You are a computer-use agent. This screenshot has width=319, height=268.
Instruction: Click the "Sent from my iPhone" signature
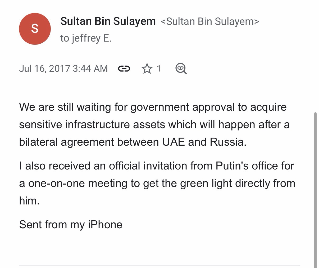pyautogui.click(x=71, y=225)
